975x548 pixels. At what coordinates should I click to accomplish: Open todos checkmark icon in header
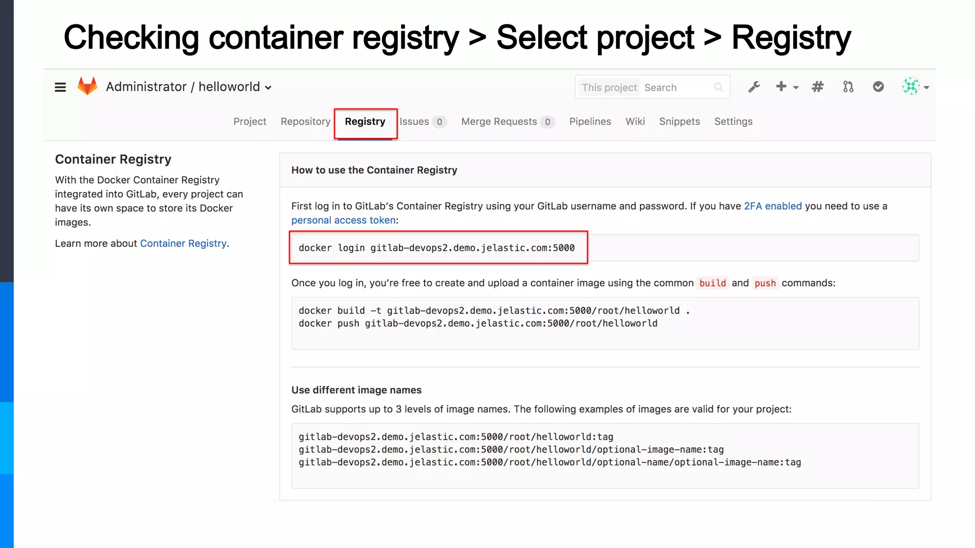tap(878, 87)
